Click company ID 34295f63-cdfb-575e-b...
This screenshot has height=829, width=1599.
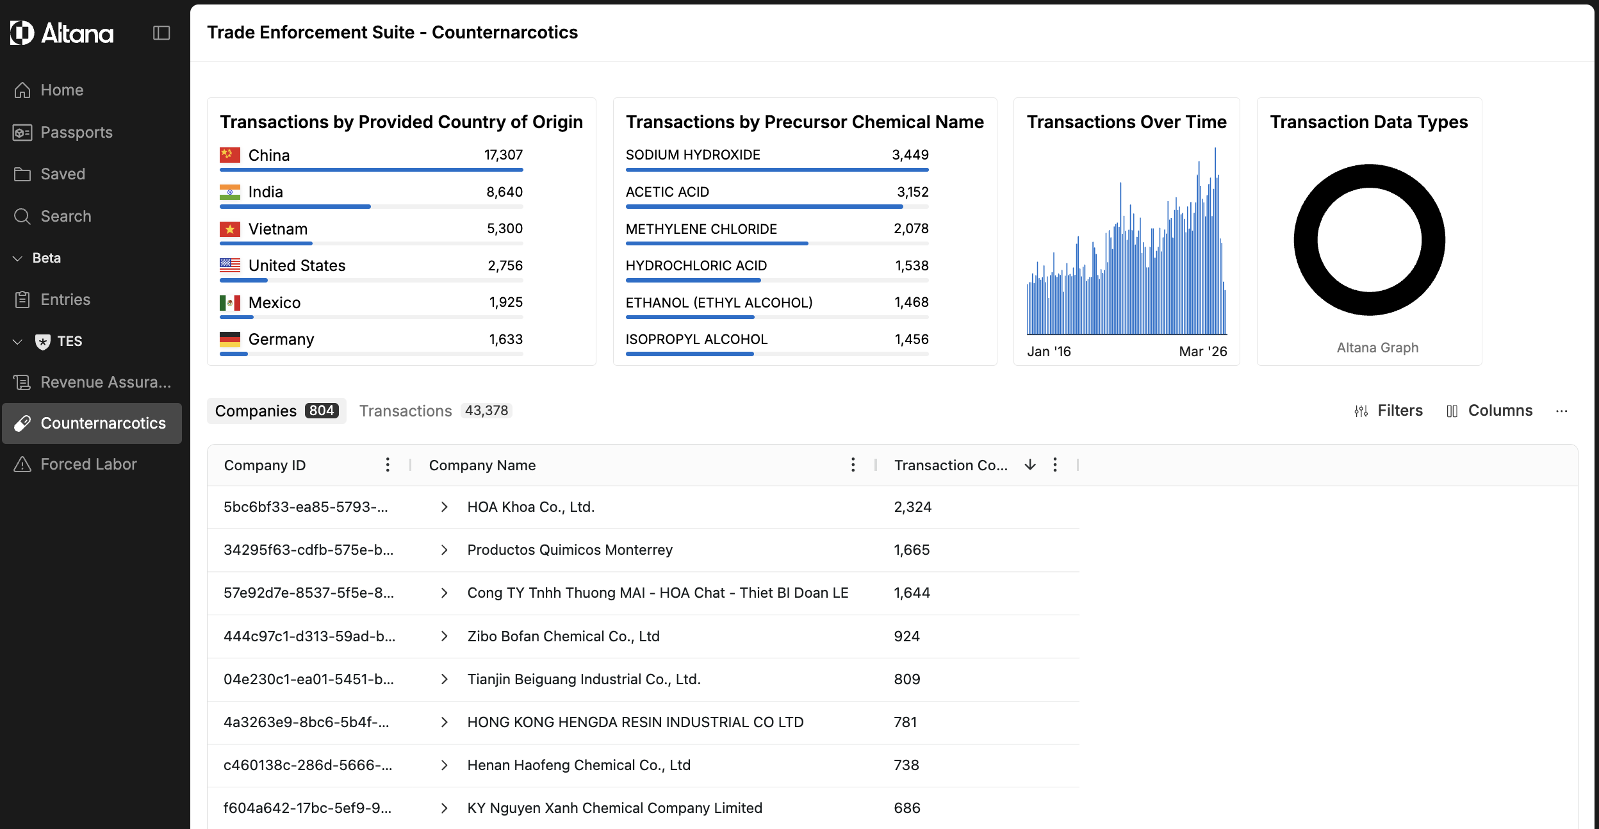click(308, 550)
